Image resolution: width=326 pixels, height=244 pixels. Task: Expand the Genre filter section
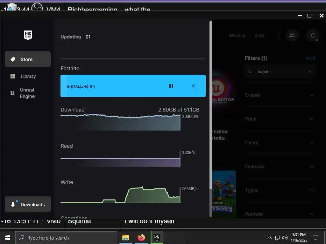[x=279, y=143]
